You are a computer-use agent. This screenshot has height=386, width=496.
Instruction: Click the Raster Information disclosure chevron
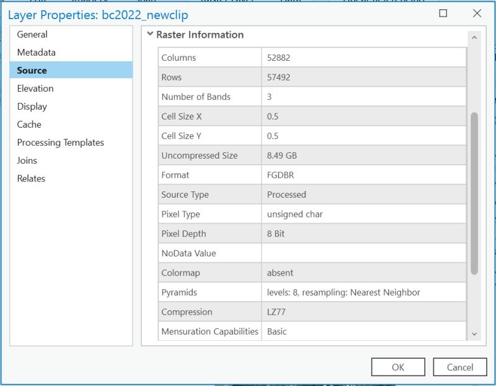point(153,35)
